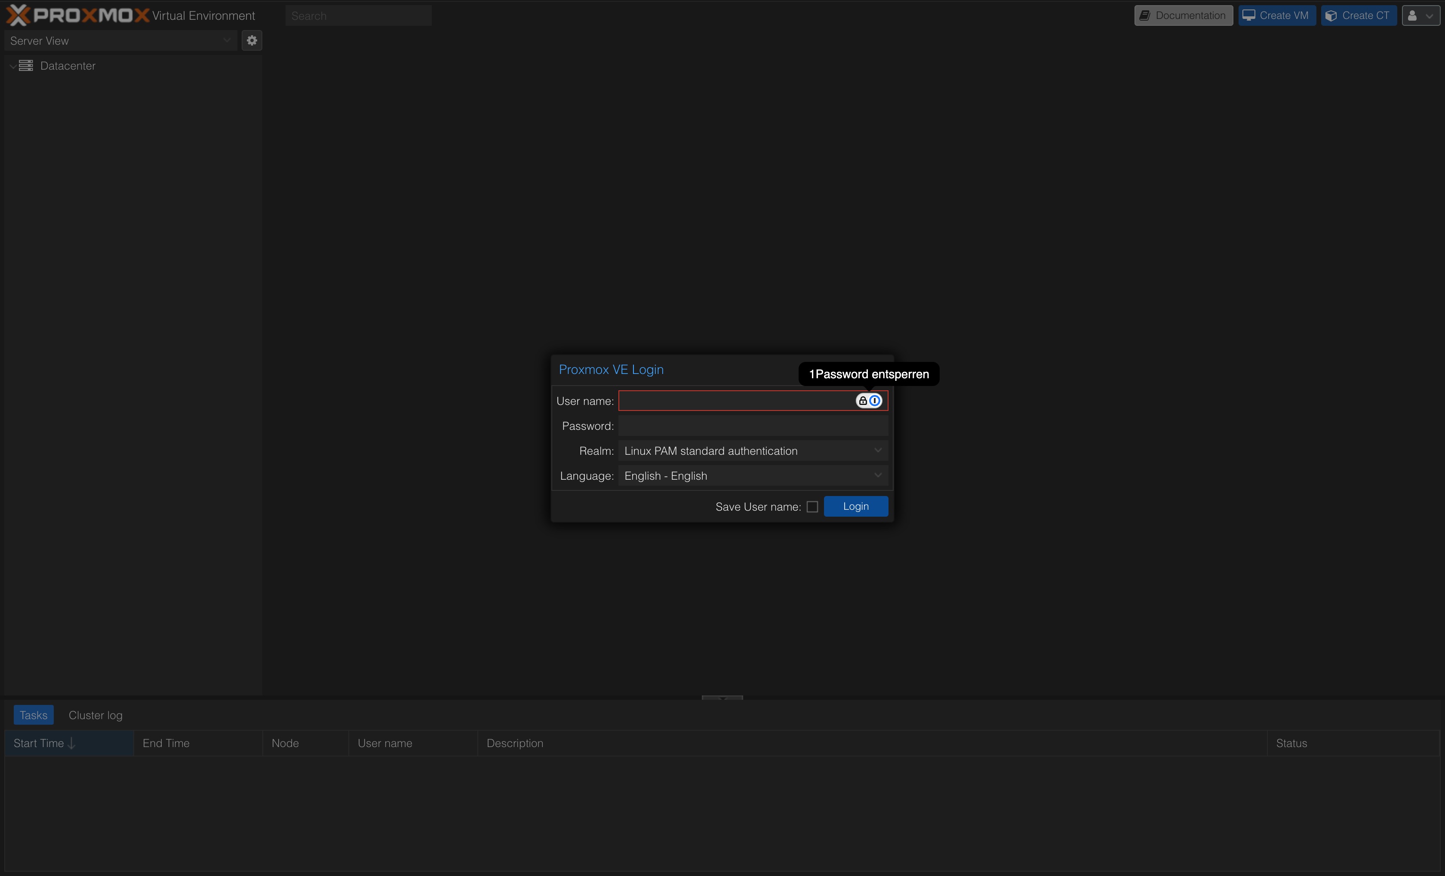Click the Status column header
This screenshot has width=1445, height=876.
(x=1353, y=743)
